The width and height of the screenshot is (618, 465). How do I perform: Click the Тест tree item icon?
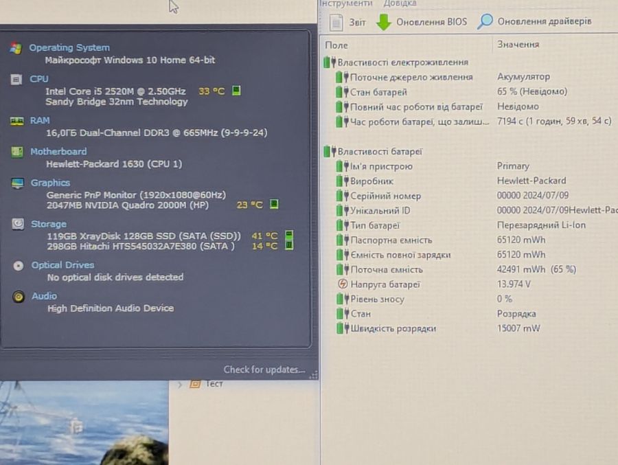coord(195,383)
